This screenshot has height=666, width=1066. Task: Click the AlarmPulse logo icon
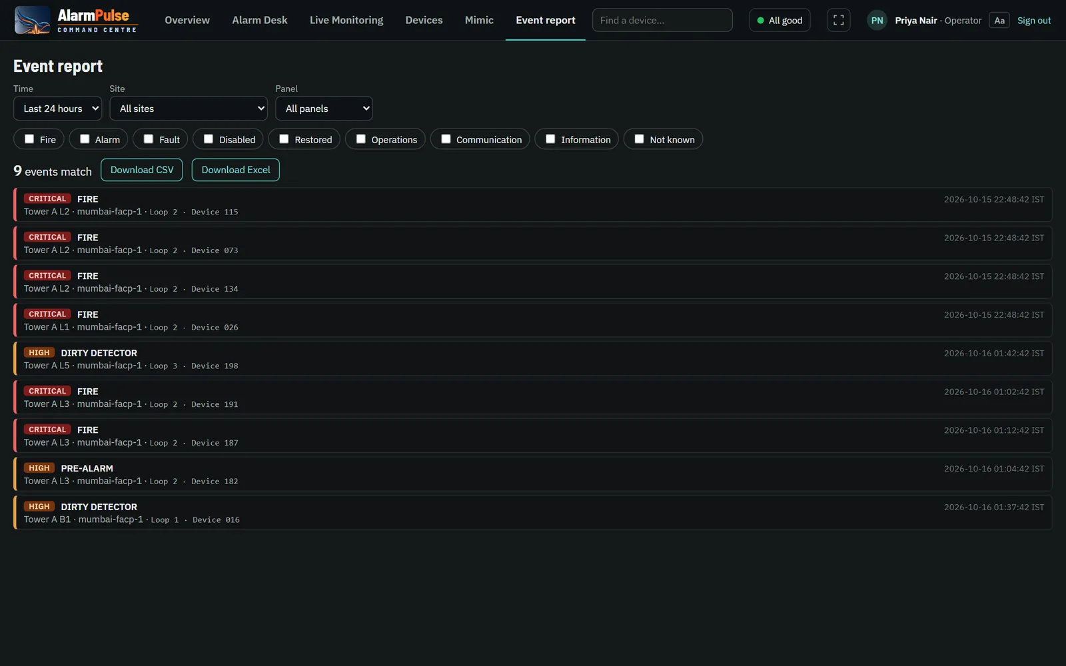(32, 20)
